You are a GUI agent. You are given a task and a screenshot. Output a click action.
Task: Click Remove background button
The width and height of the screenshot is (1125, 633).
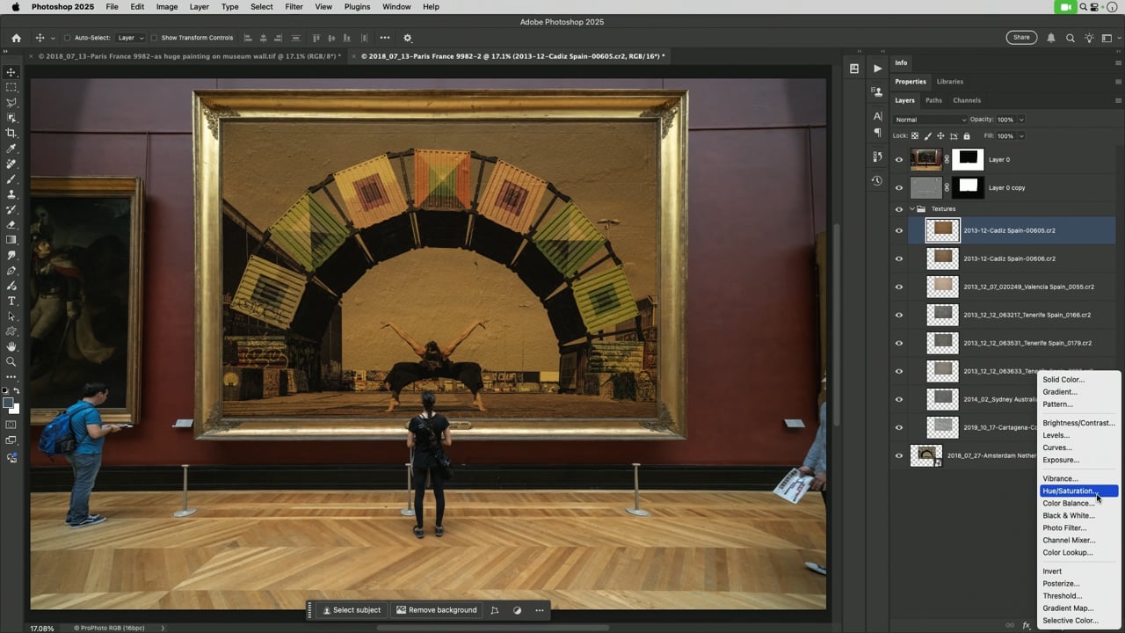(x=437, y=610)
